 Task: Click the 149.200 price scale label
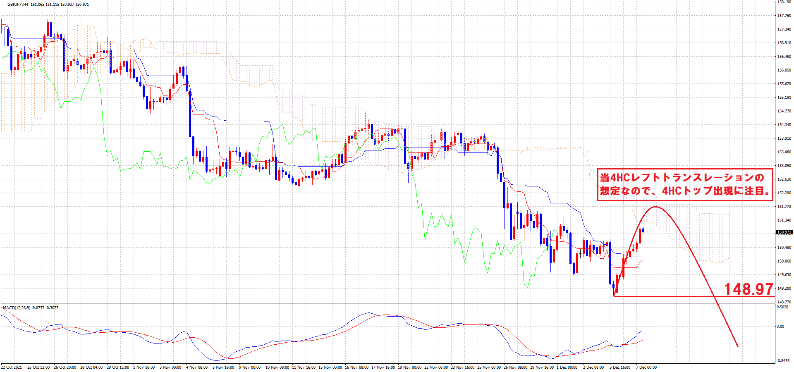[784, 289]
